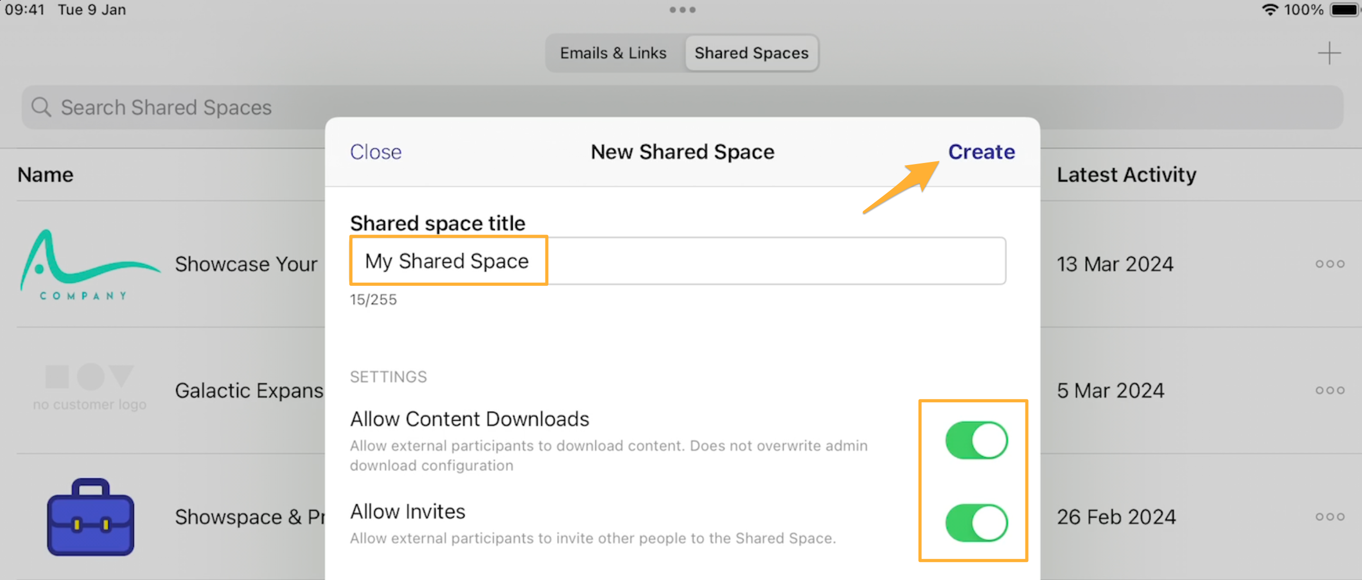Click Create to make shared space
The width and height of the screenshot is (1362, 580).
[981, 152]
